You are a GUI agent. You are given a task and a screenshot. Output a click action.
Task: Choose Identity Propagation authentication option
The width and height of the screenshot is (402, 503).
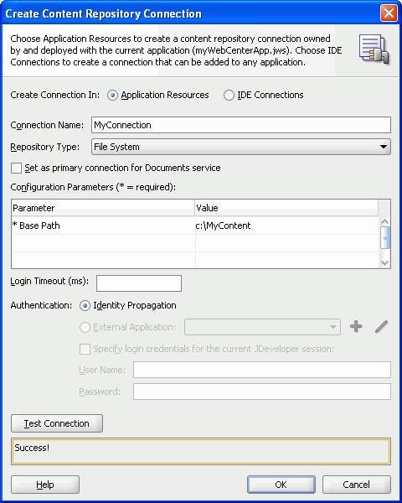[85, 306]
